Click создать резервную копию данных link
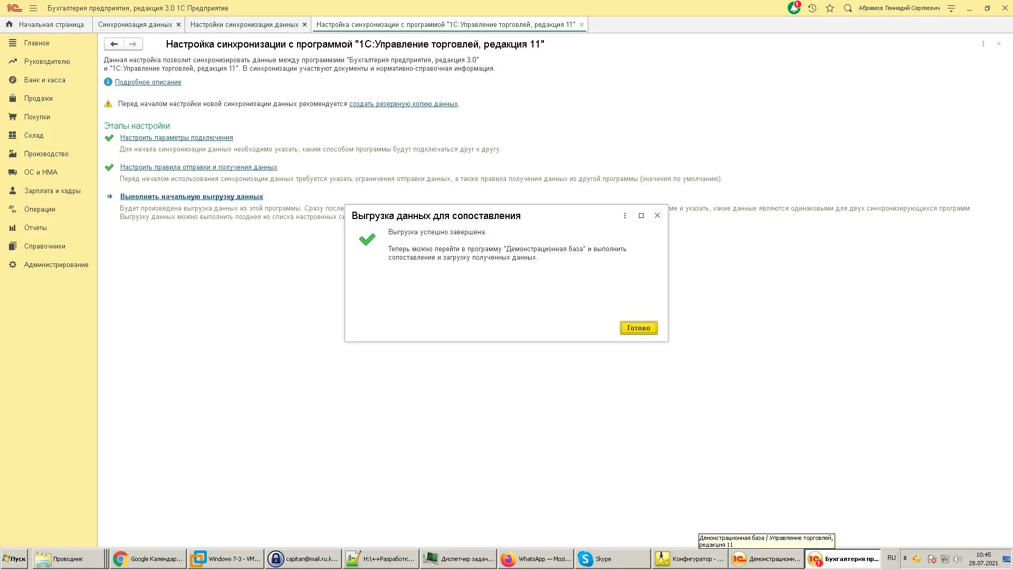 tap(404, 104)
